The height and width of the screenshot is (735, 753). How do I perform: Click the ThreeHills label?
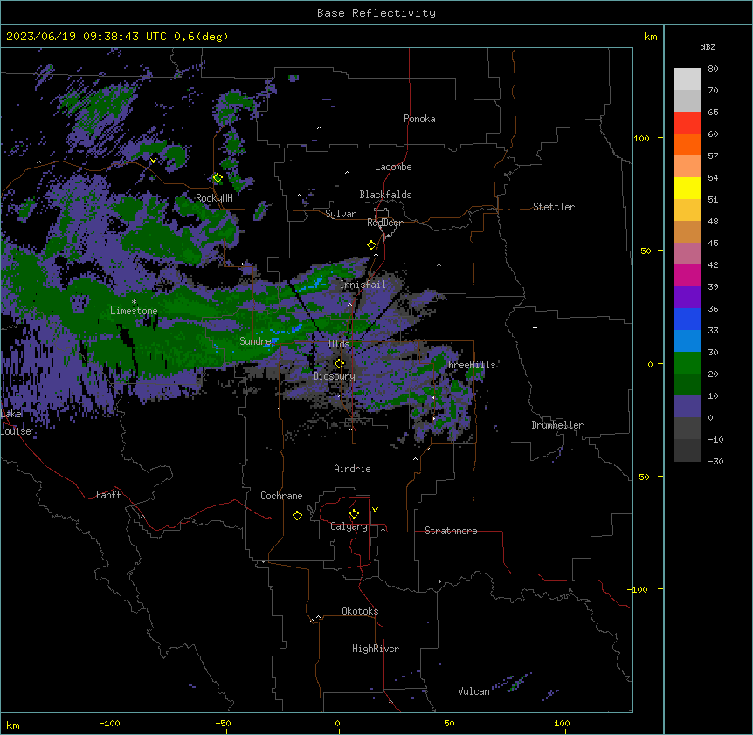(470, 365)
